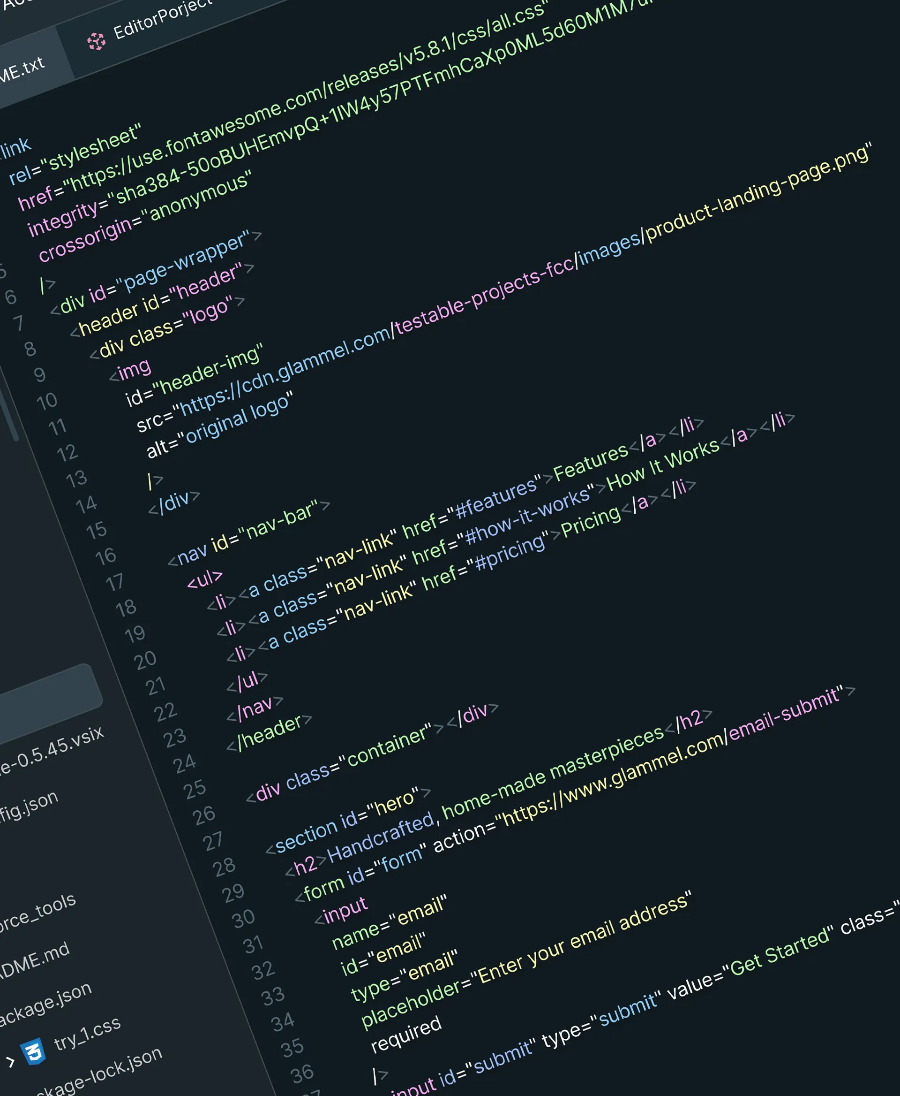Image resolution: width=900 pixels, height=1096 pixels.
Task: Click the closing /header tag
Action: 270,733
